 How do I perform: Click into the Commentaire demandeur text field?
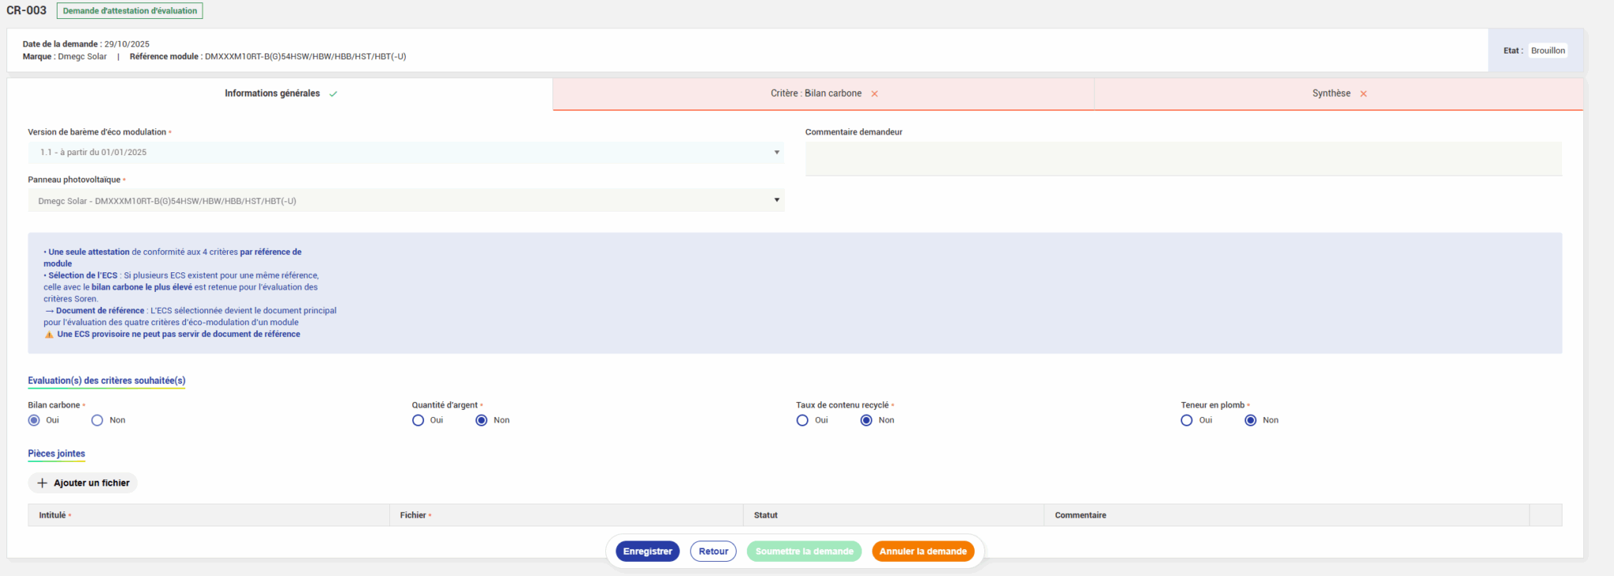tap(1183, 159)
